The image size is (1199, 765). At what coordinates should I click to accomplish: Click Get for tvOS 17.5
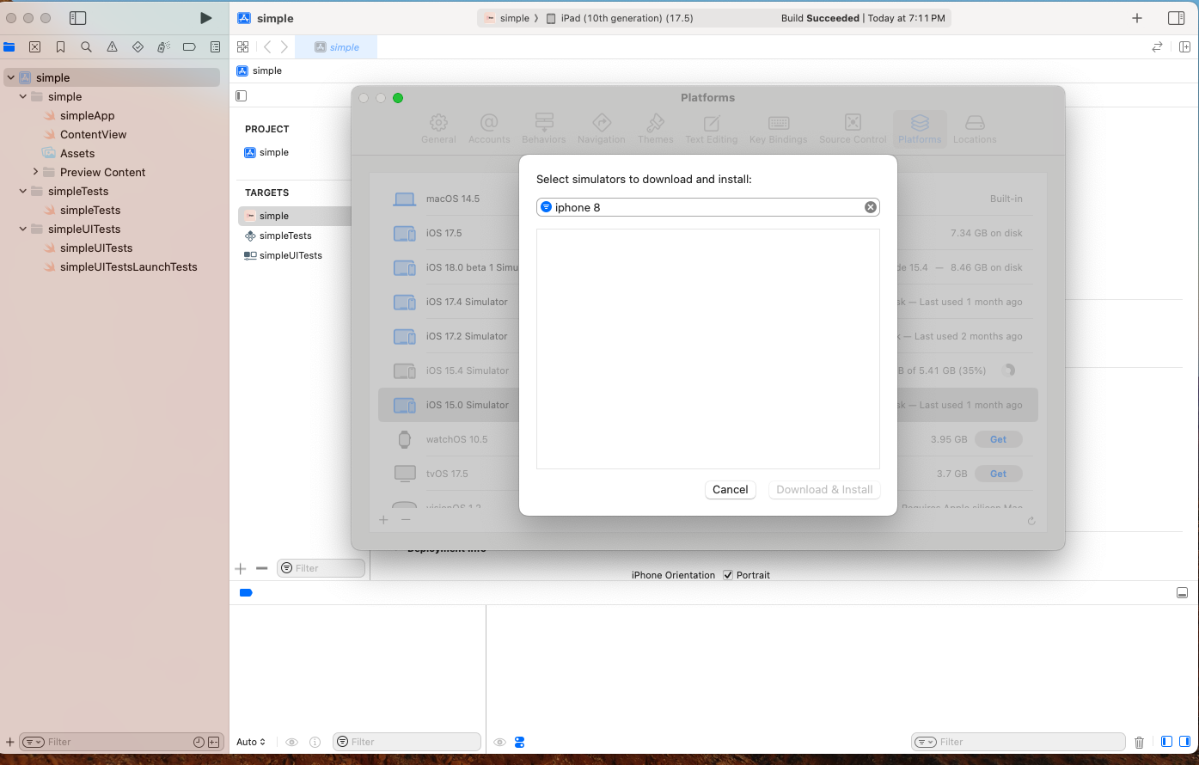(x=998, y=474)
